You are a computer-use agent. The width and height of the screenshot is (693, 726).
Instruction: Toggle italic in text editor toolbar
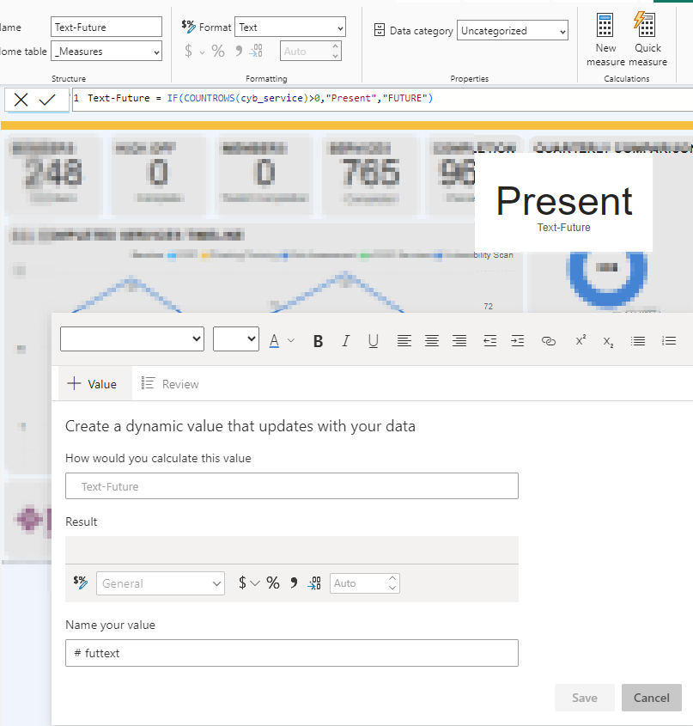pos(346,341)
